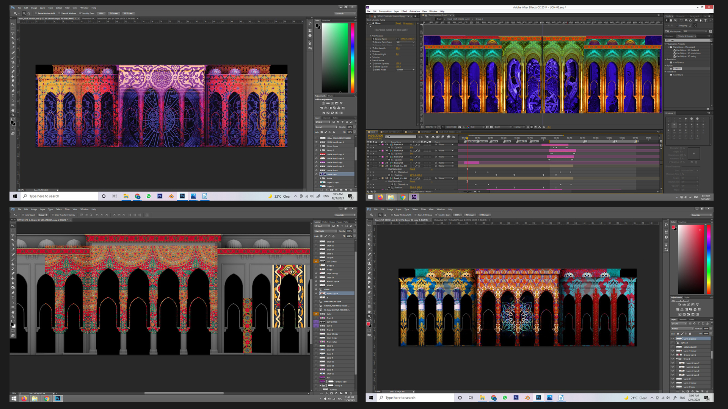Expand the 'Group 2' layer folder
Image resolution: width=728 pixels, height=409 pixels.
[321, 150]
